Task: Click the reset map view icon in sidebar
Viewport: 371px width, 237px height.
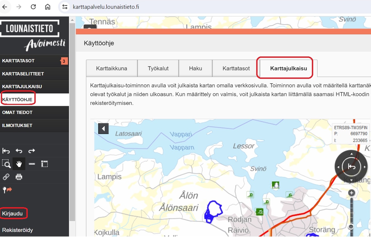Action: click(6, 151)
